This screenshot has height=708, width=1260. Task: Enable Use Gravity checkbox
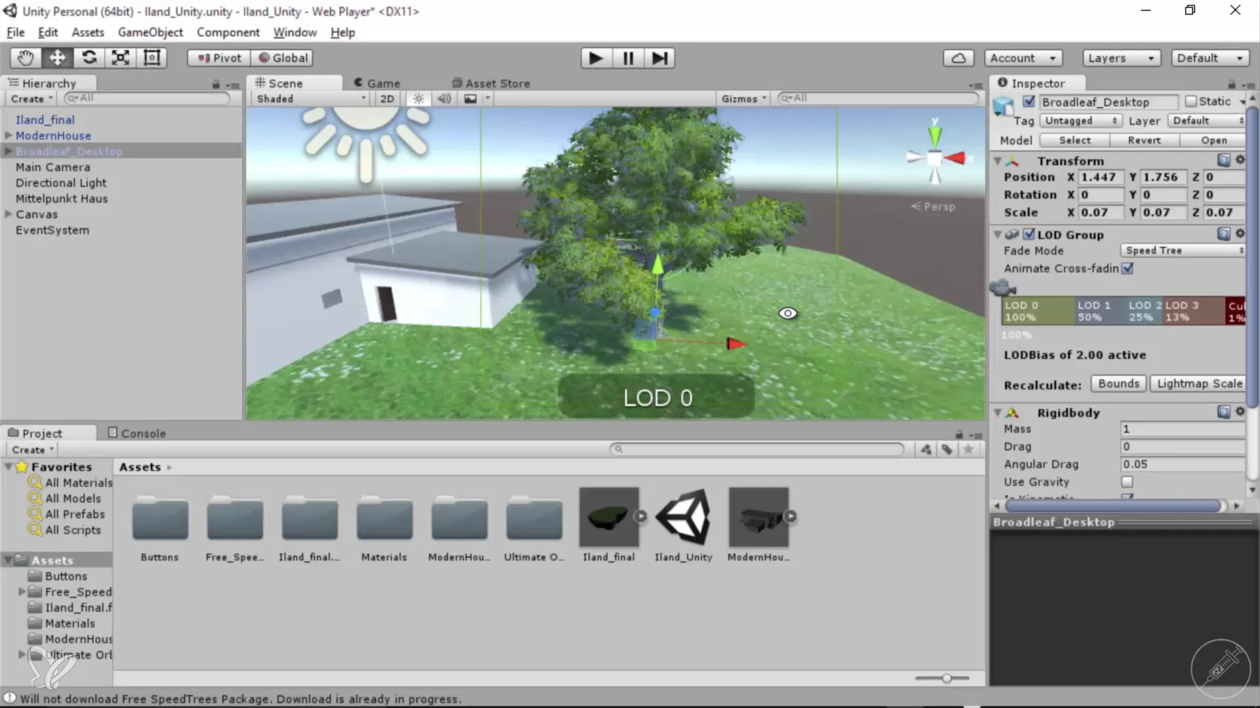[x=1127, y=482]
